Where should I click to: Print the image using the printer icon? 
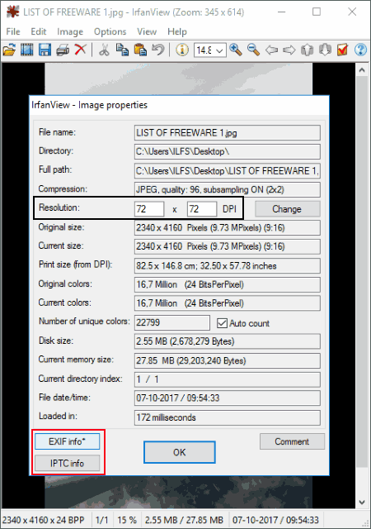click(x=63, y=50)
